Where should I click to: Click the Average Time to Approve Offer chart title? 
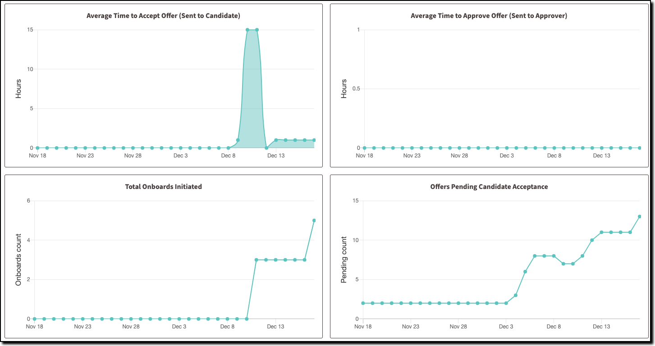point(489,15)
